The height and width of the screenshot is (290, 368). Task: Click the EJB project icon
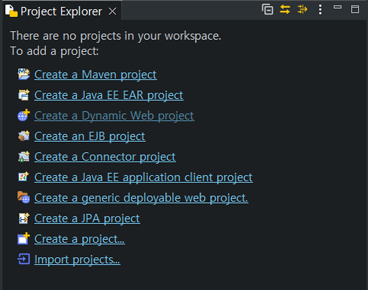point(24,136)
